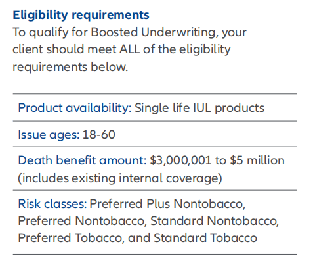Viewport: 313px width, 271px height.
Task: Click the word ALL in intro paragraph
Action: 129,49
